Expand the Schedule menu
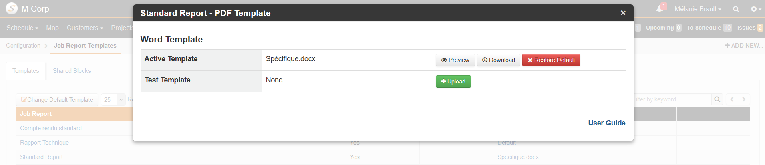This screenshot has width=765, height=165. (x=22, y=28)
